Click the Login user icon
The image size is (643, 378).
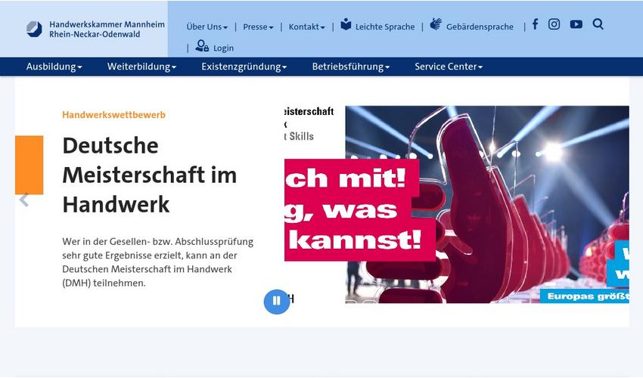coord(202,47)
